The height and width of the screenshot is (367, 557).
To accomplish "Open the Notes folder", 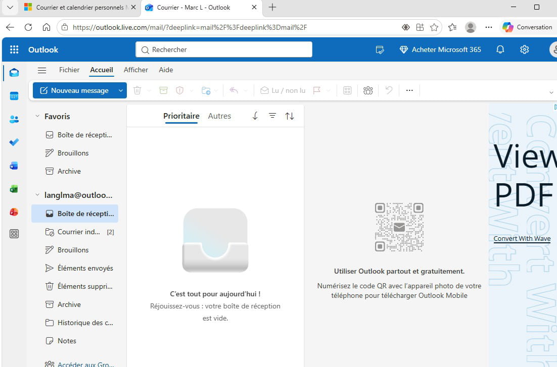I will click(x=75, y=341).
